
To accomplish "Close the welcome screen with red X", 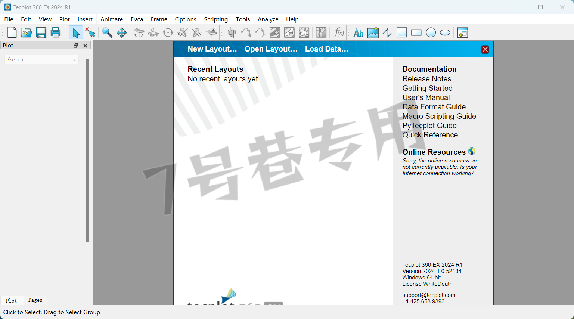I will [x=485, y=49].
